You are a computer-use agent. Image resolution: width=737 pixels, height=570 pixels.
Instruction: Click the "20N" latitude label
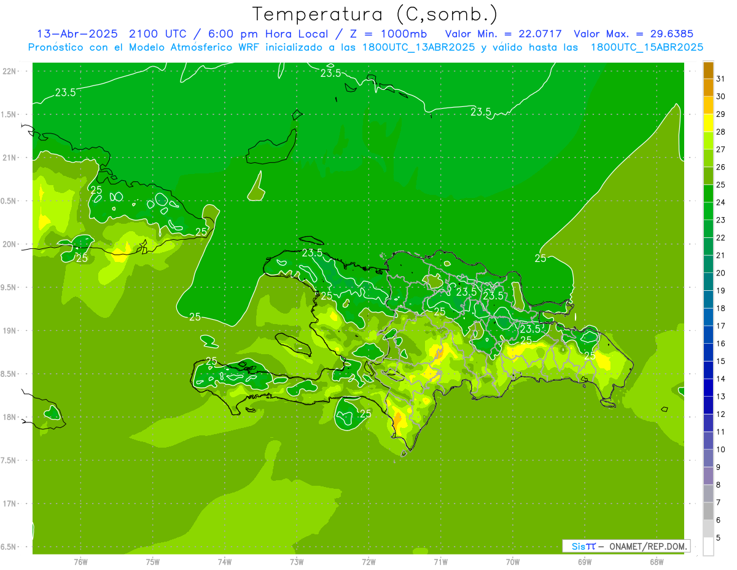tap(10, 244)
